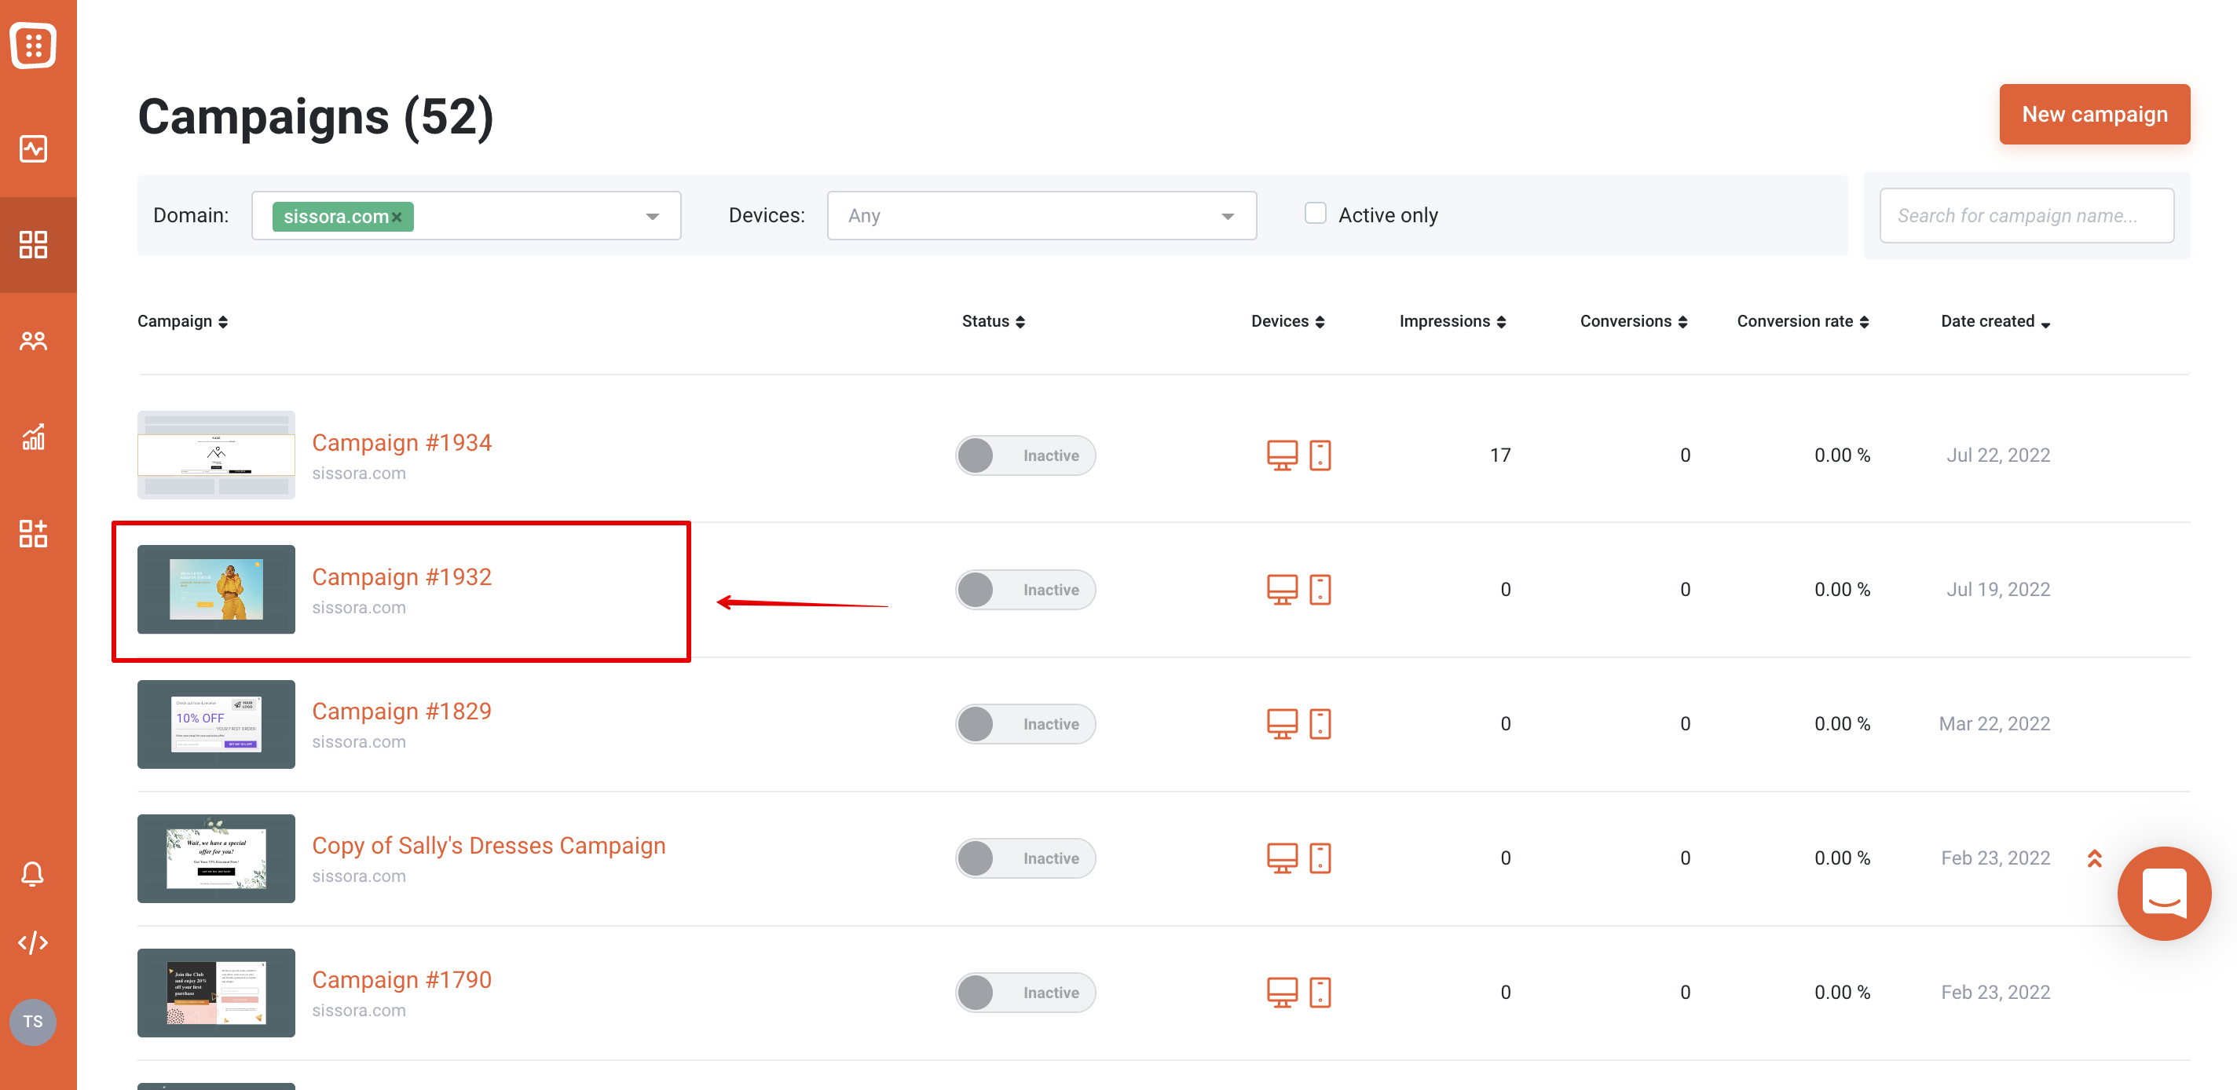This screenshot has width=2237, height=1090.
Task: Click mobile device icon for Campaign #1790
Action: point(1320,992)
